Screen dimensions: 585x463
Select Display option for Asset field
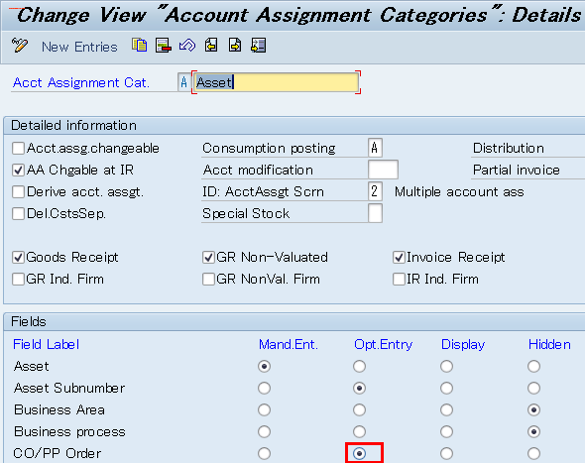click(x=446, y=367)
